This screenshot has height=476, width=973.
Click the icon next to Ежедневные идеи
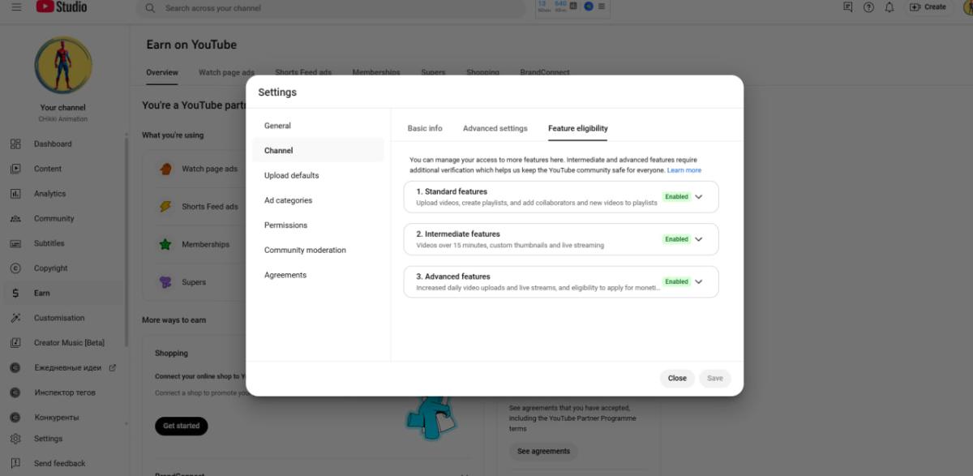click(15, 367)
